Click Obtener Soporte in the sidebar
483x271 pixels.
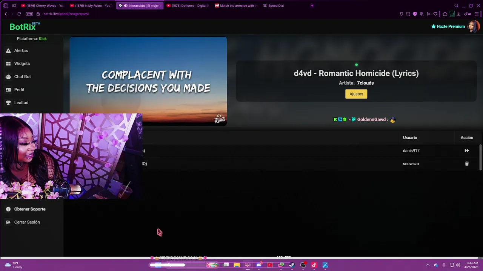point(30,209)
